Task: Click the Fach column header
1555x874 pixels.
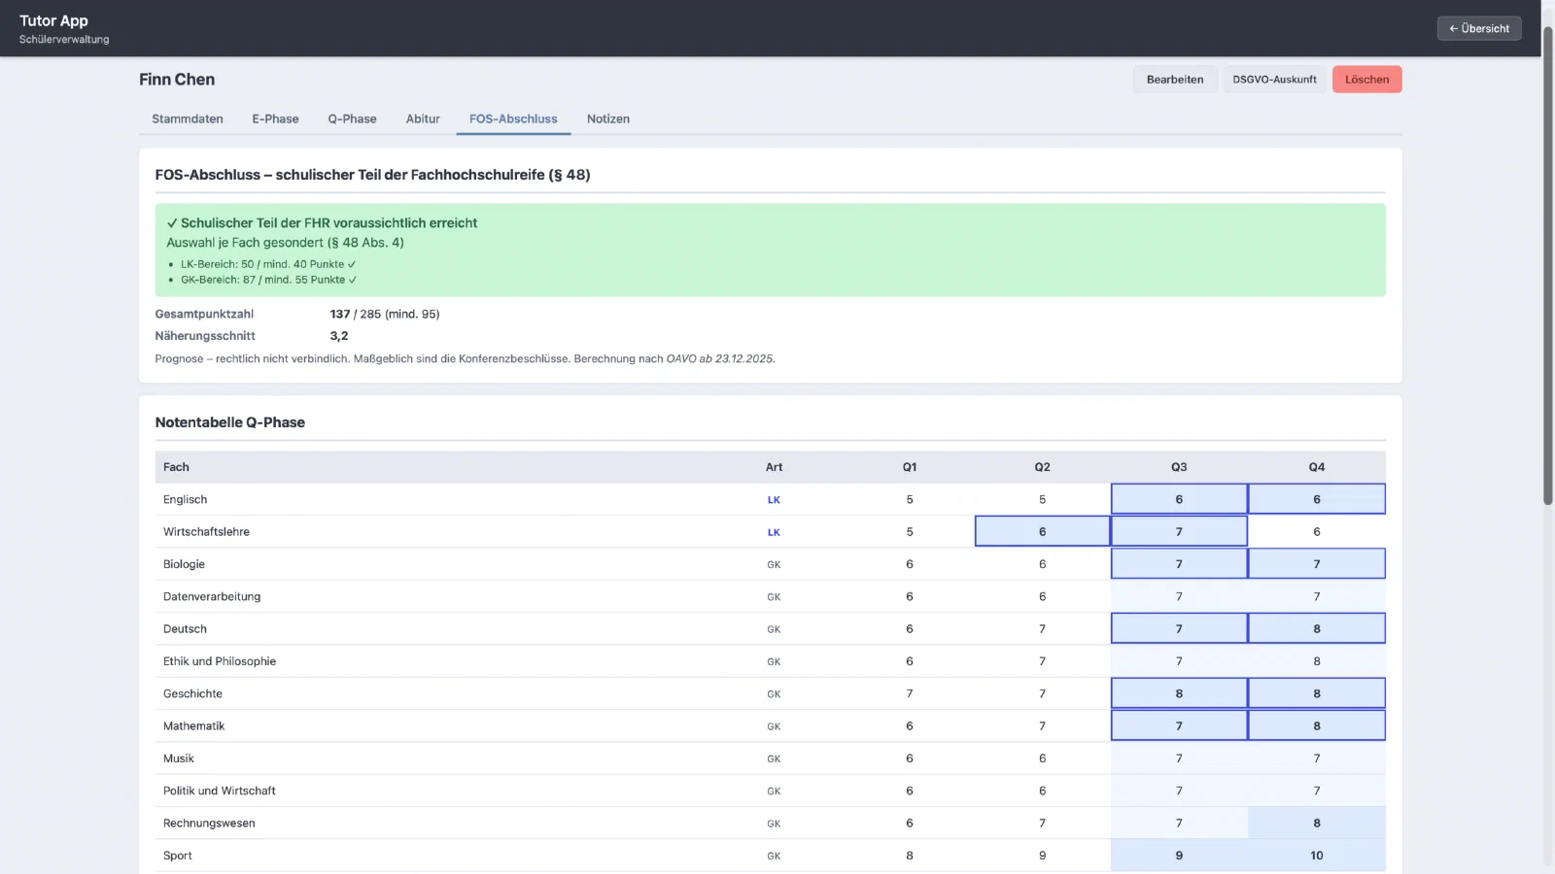Action: (x=176, y=467)
